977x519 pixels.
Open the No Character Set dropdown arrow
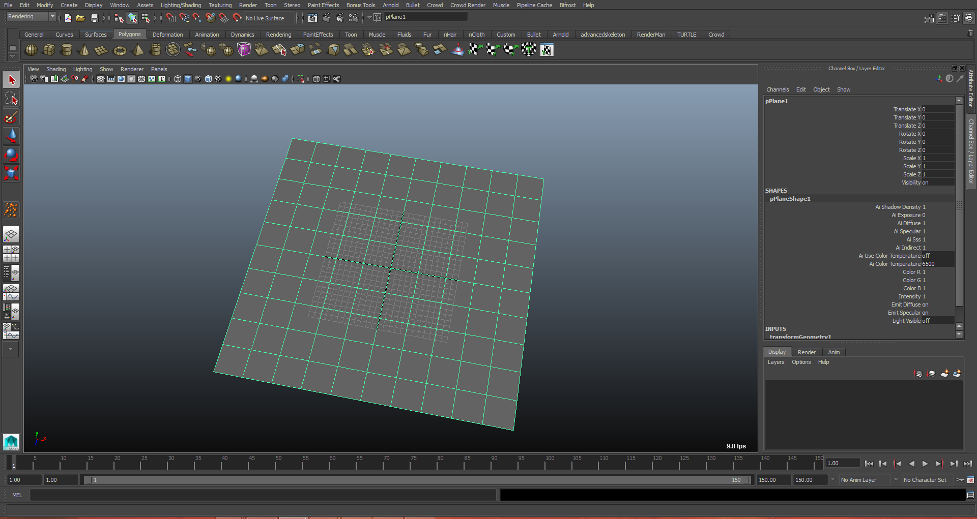[x=896, y=479]
